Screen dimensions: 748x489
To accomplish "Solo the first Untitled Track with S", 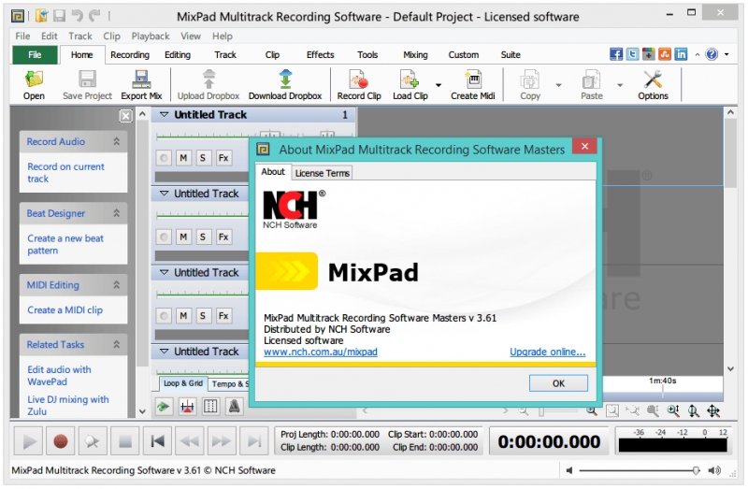I will click(203, 158).
